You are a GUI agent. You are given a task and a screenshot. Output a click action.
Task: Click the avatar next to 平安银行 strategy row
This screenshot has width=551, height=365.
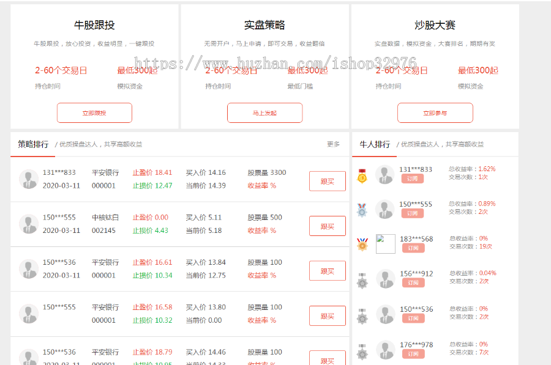29,178
